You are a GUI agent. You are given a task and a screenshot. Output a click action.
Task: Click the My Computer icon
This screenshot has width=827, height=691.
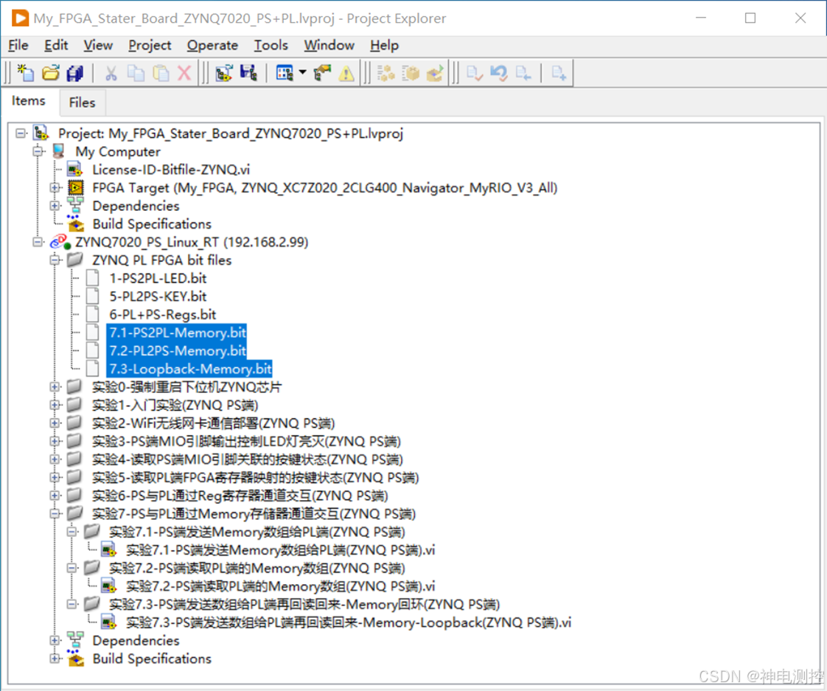click(58, 151)
